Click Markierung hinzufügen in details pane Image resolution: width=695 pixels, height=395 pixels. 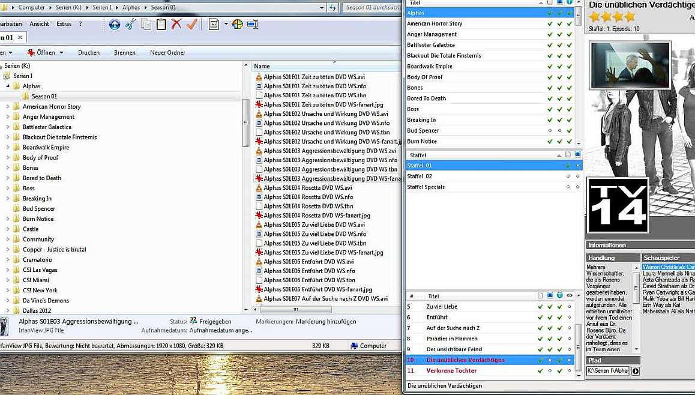point(326,321)
